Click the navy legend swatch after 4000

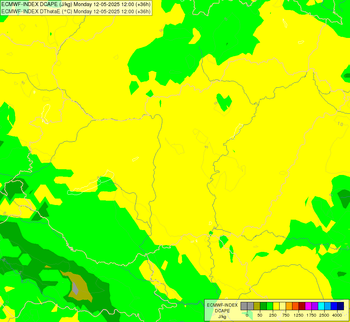(341, 306)
